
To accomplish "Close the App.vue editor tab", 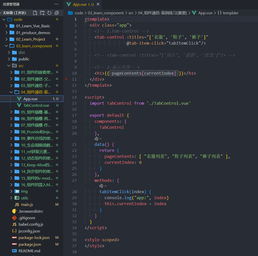I will [98, 4].
